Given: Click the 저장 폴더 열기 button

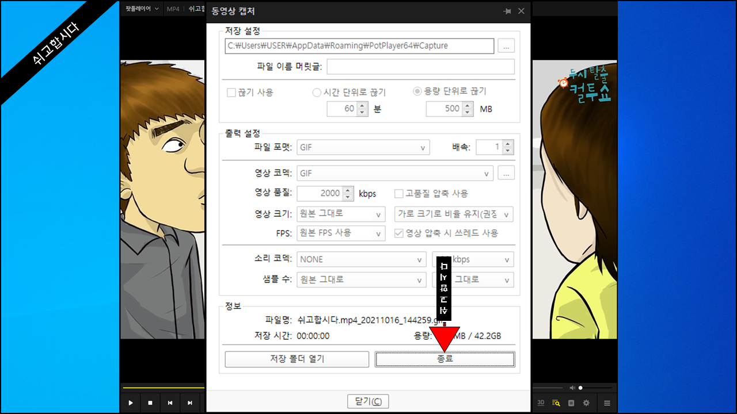Looking at the screenshot, I should pos(297,359).
